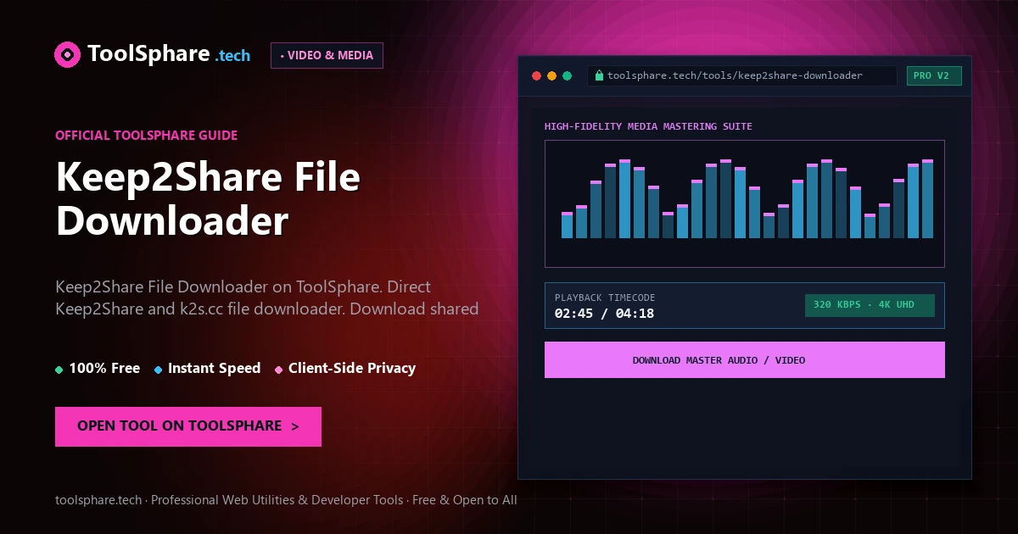Click the description paragraph mentioning k2s.cc
Image resolution: width=1018 pixels, height=534 pixels.
(267, 298)
